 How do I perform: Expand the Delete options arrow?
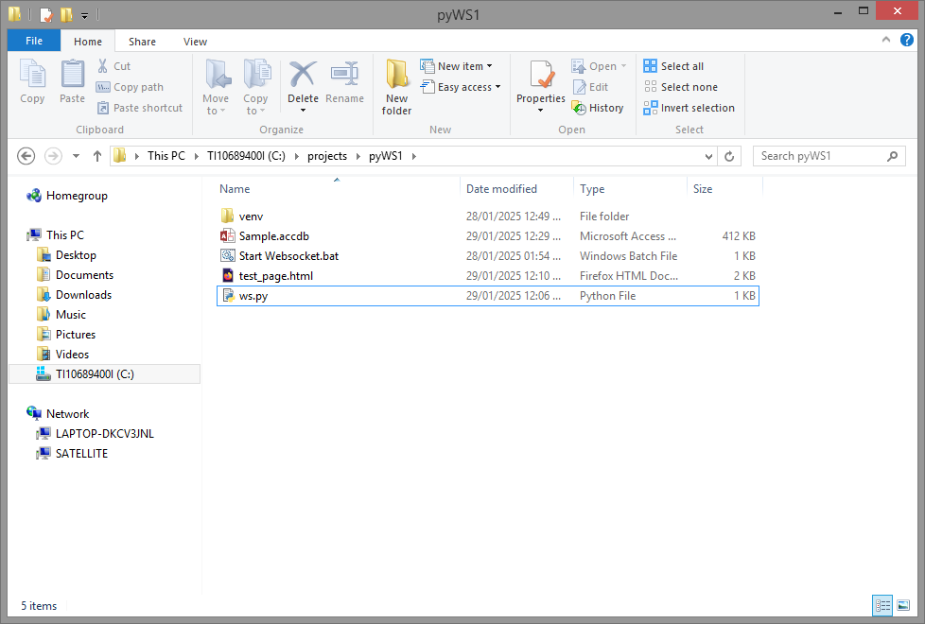[x=303, y=111]
